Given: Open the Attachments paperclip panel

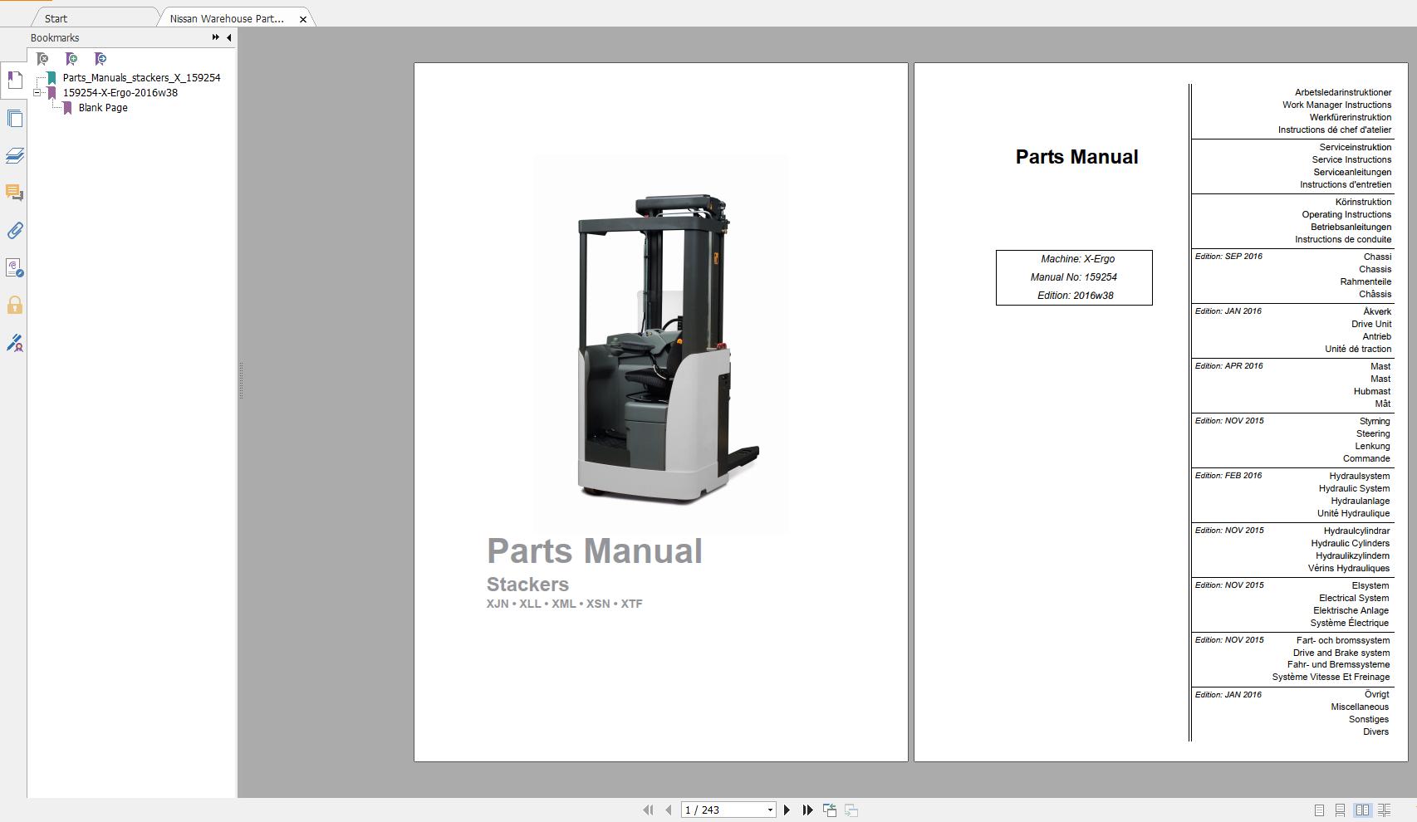Looking at the screenshot, I should [14, 231].
